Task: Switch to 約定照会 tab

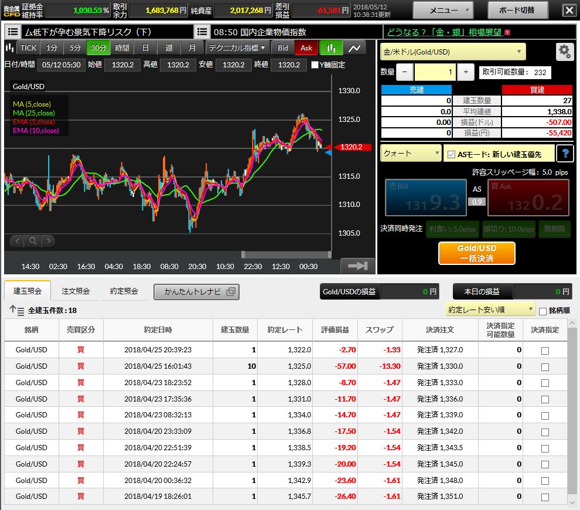Action: point(124,291)
